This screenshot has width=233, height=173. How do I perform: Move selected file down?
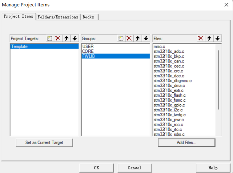point(218,38)
